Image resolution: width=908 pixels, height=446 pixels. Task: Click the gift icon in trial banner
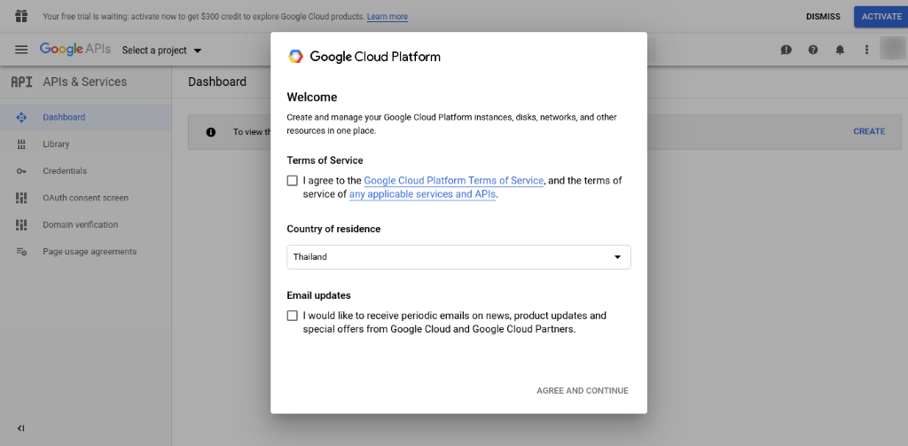[21, 16]
